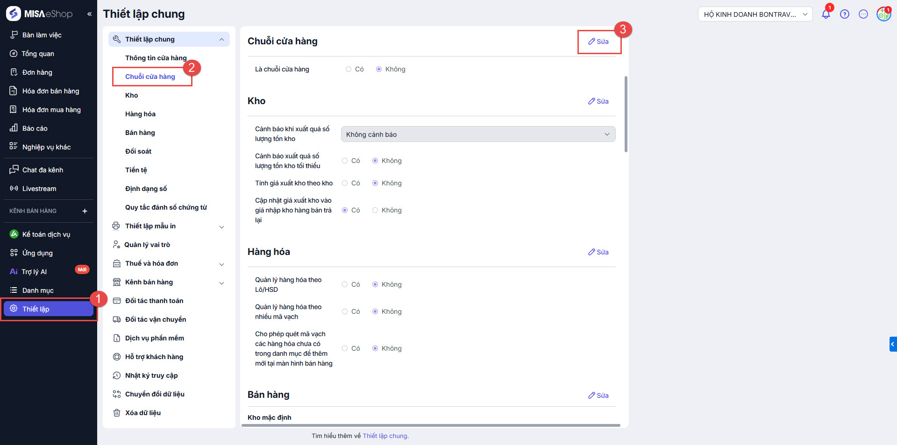Open the Thiết lập chung help link
This screenshot has width=897, height=445.
coord(385,436)
